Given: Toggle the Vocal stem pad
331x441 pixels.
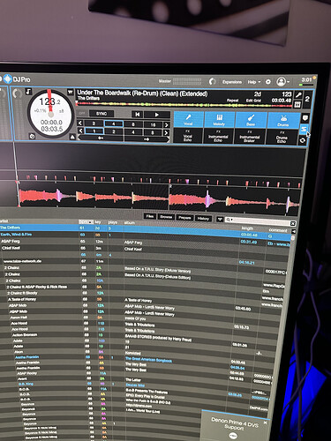Looking at the screenshot, I should (x=188, y=119).
